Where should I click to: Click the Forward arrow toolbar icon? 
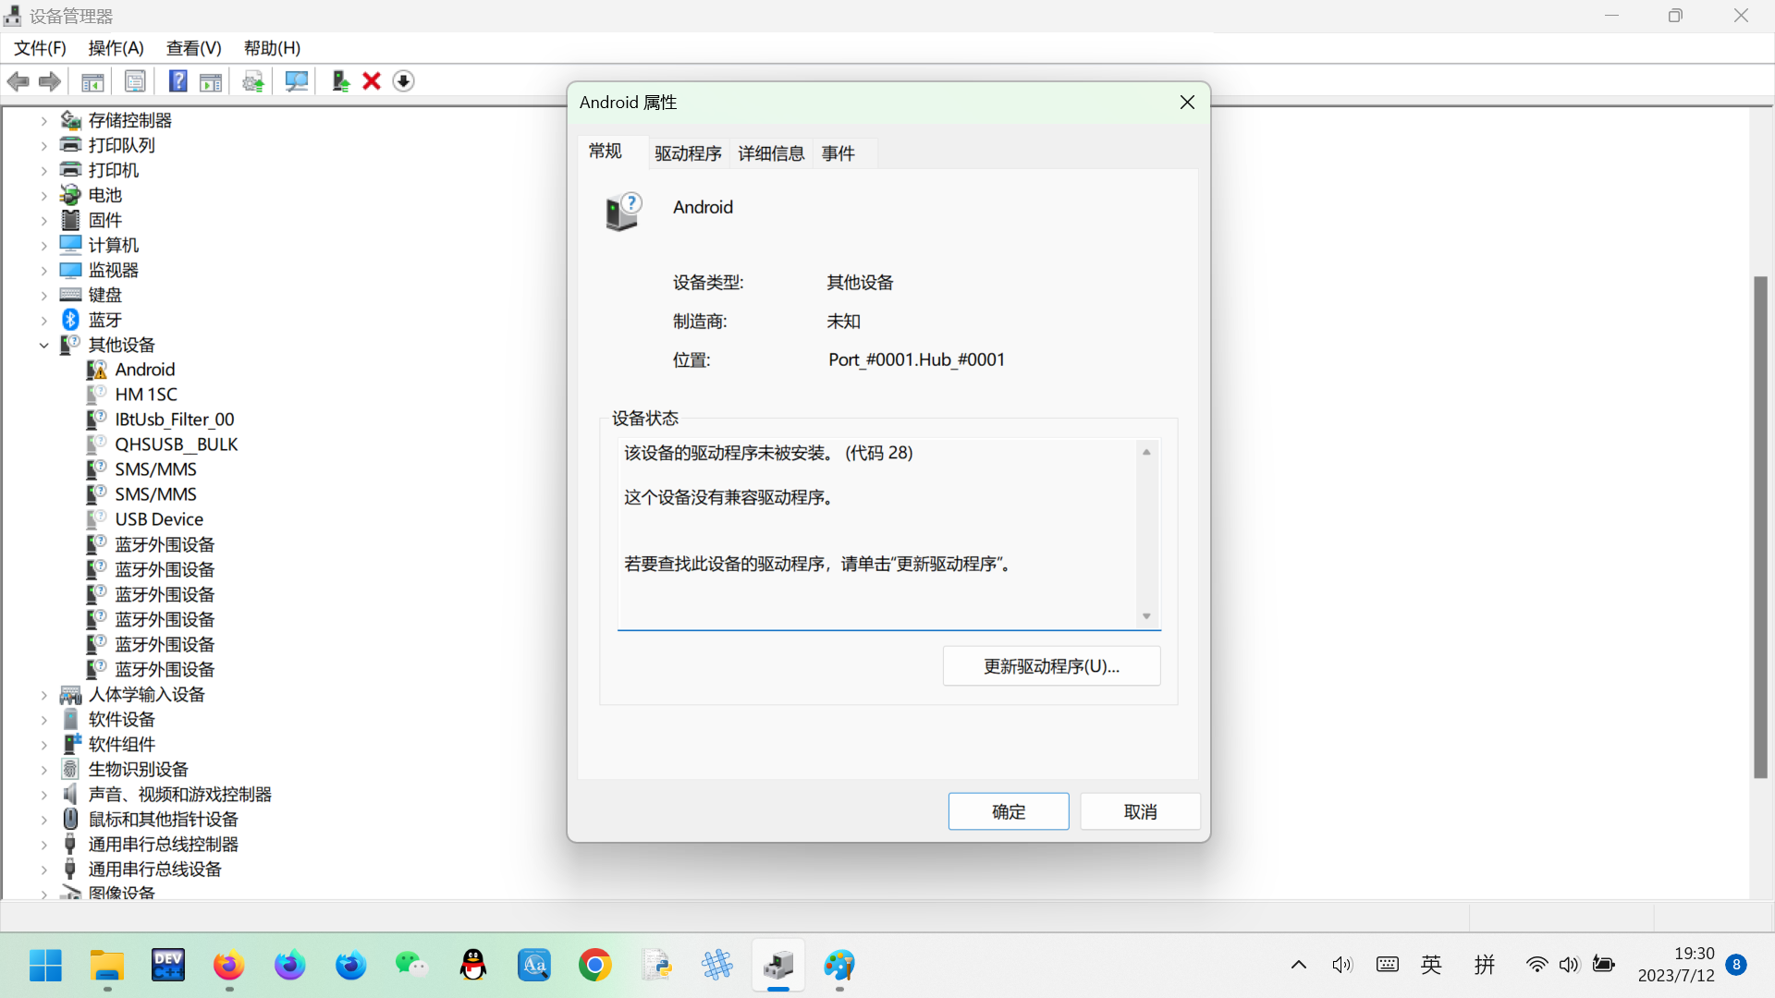pyautogui.click(x=50, y=81)
